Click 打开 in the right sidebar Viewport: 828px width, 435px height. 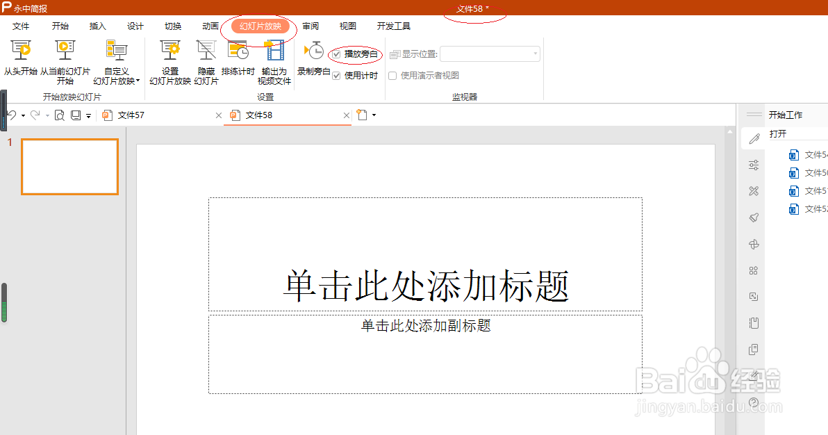(779, 133)
